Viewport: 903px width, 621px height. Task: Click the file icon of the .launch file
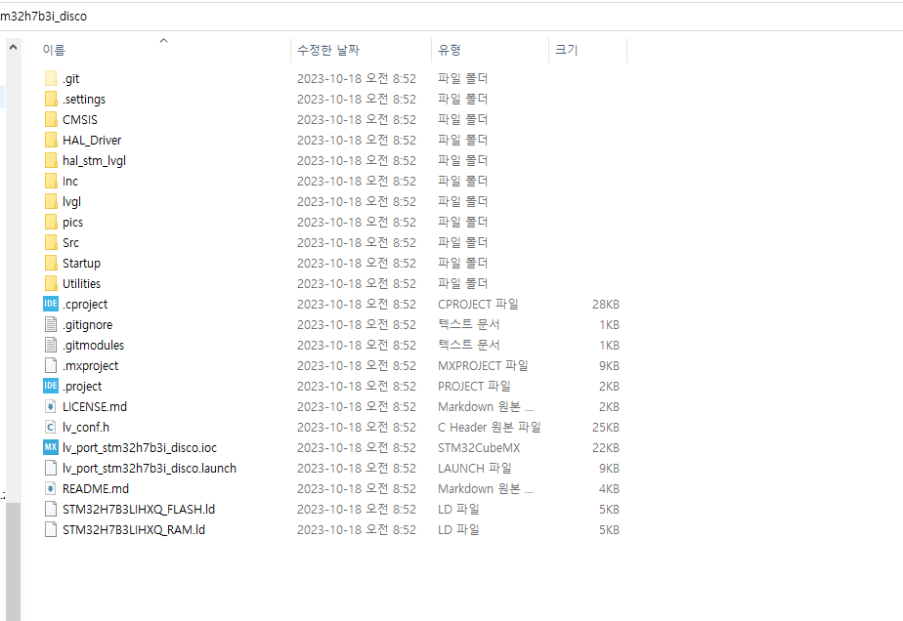coord(51,469)
